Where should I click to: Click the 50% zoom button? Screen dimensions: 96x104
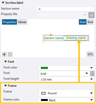tap(90, 54)
